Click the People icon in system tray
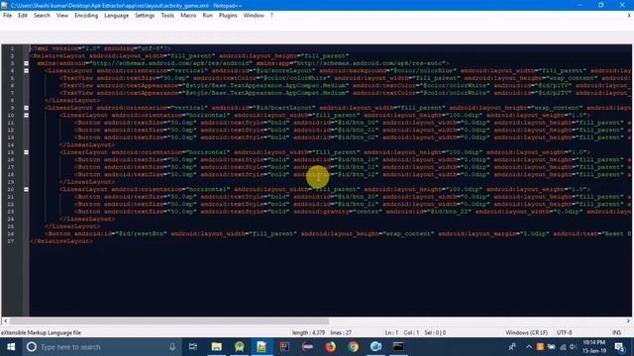The width and height of the screenshot is (634, 356). [x=512, y=347]
